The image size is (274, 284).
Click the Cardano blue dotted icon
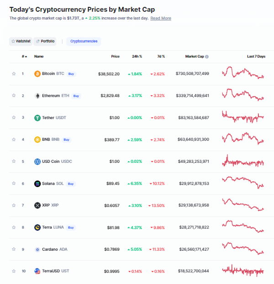(x=37, y=250)
